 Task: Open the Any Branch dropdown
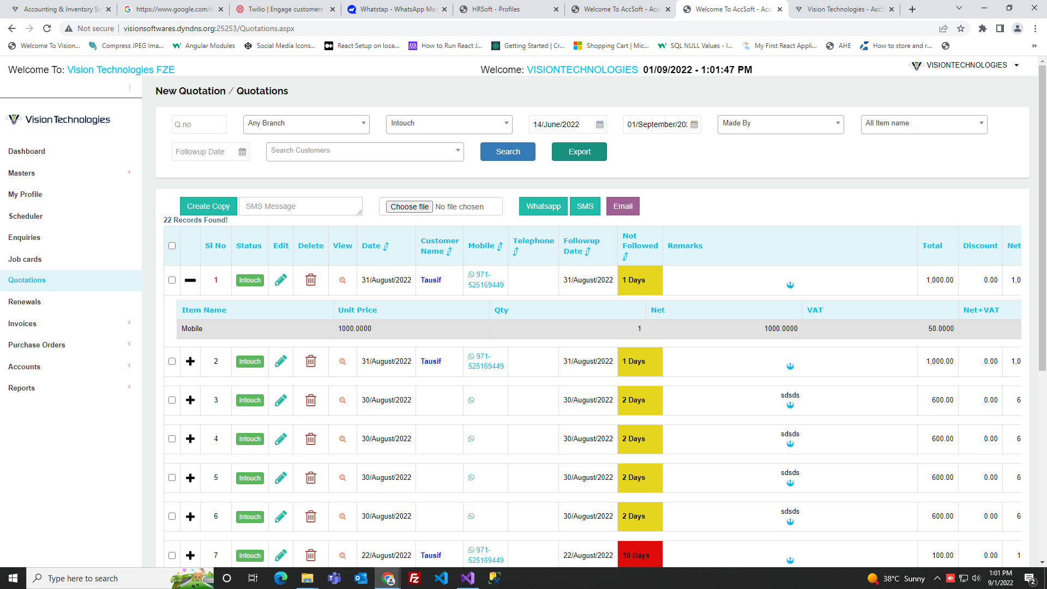coord(306,124)
